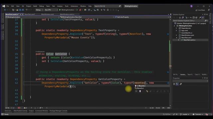Image resolution: width=213 pixels, height=119 pixels.
Task: Click the Open File folder icon
Action: (17, 10)
